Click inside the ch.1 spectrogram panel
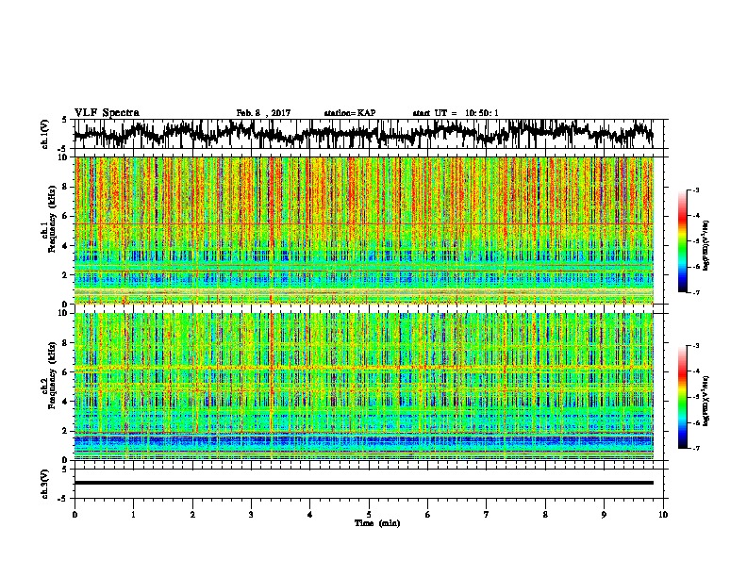Screen dimensions: 747x577 pyautogui.click(x=364, y=230)
